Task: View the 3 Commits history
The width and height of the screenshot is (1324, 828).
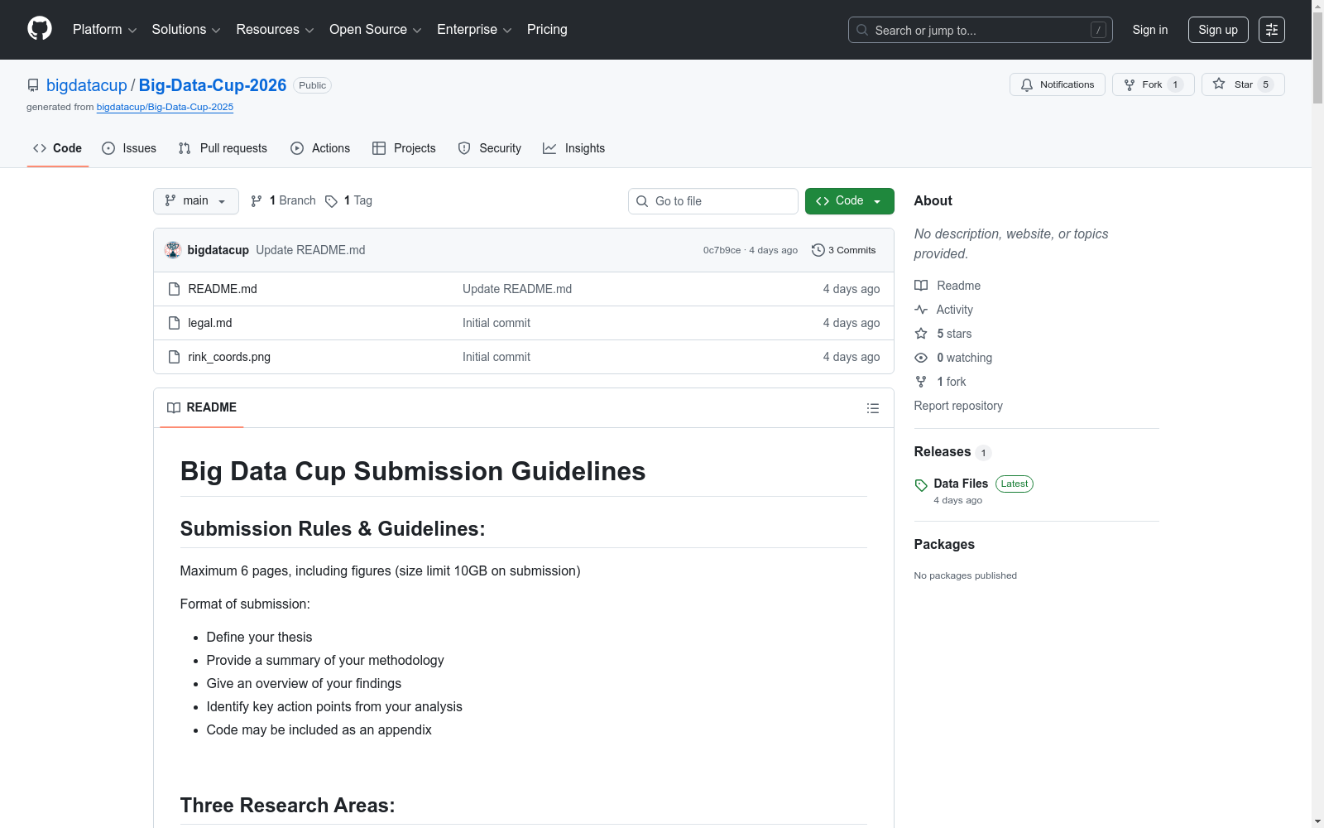Action: click(844, 250)
